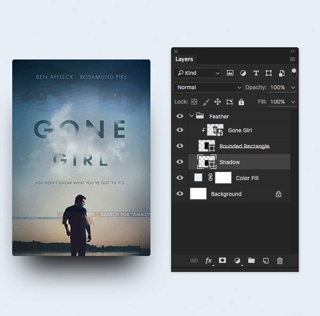The image size is (320, 316).
Task: Filter layers by pixel image kind
Action: (x=230, y=73)
